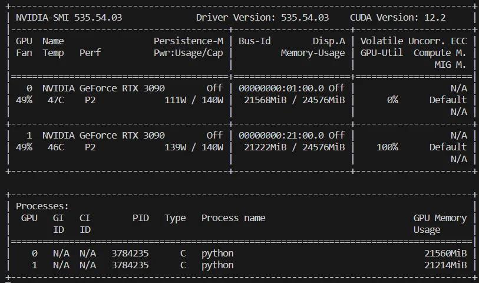Click the 100% GPU utilization value
479x283 pixels.
[387, 147]
